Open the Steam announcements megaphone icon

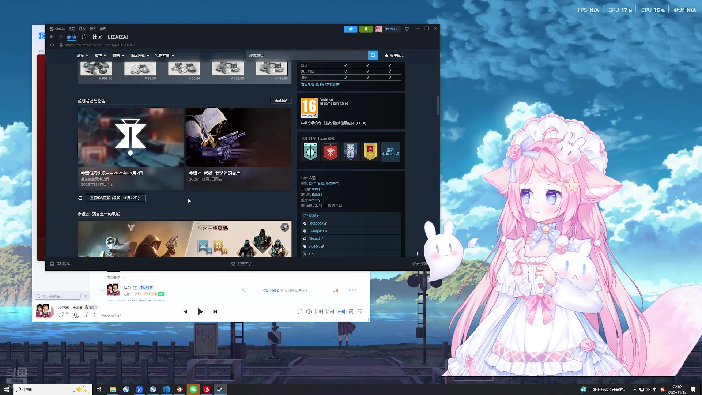(x=350, y=29)
